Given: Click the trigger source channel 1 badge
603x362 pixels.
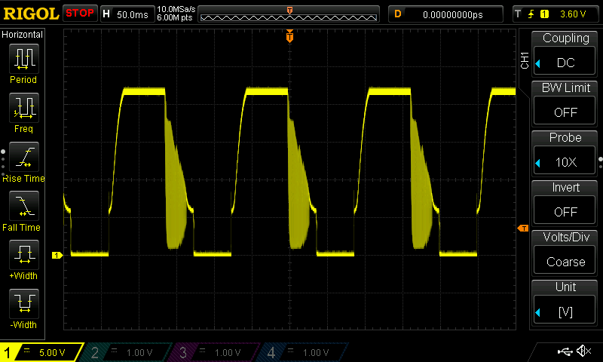Looking at the screenshot, I should click(x=544, y=14).
